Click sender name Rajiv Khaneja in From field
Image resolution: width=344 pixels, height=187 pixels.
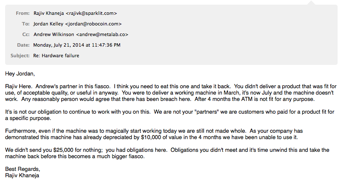point(49,13)
